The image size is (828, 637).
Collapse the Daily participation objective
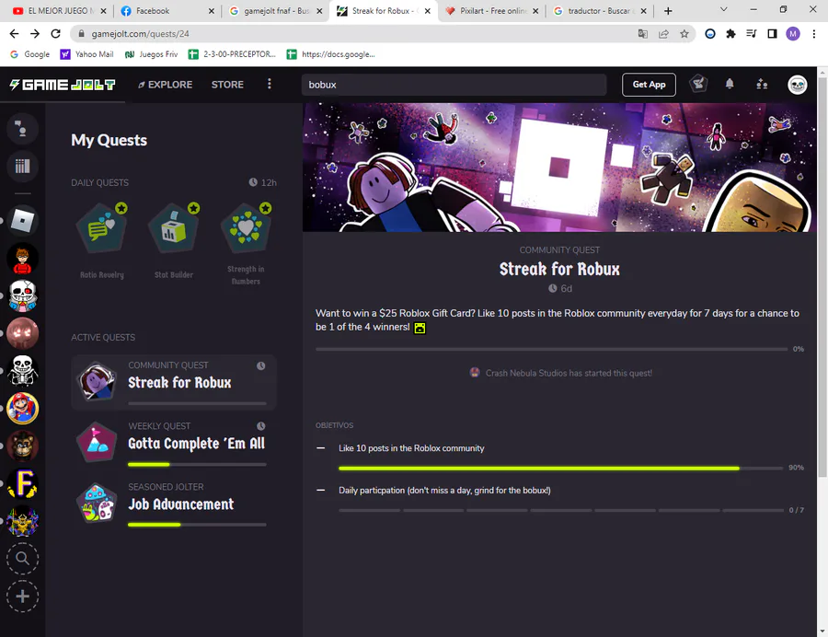(x=320, y=490)
